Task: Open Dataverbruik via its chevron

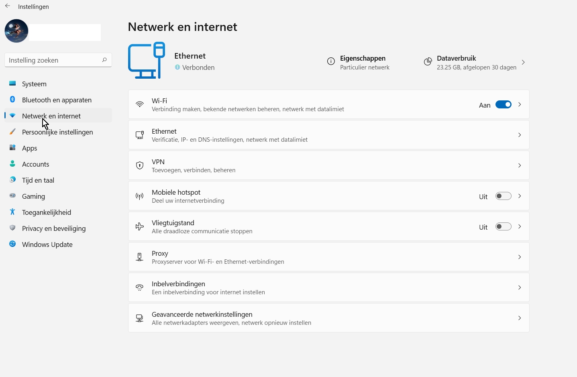Action: pos(523,62)
